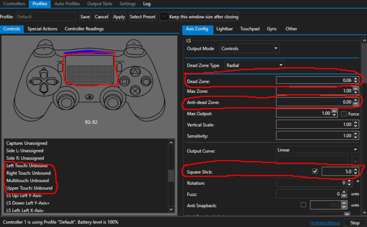The width and height of the screenshot is (367, 227).
Task: Choose the right analog stick on diagram
Action: tap(112, 101)
